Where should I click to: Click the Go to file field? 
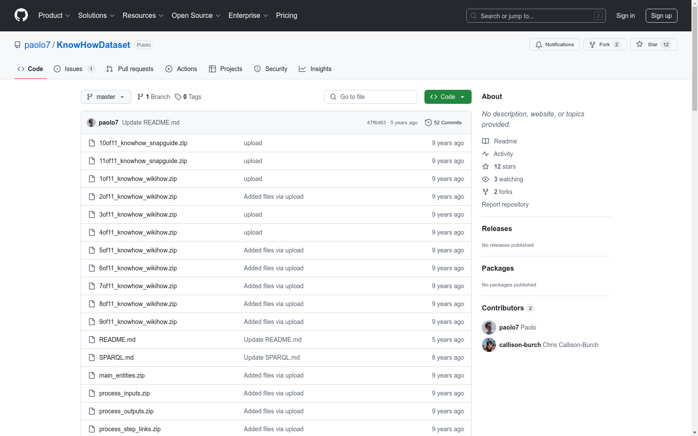[371, 97]
